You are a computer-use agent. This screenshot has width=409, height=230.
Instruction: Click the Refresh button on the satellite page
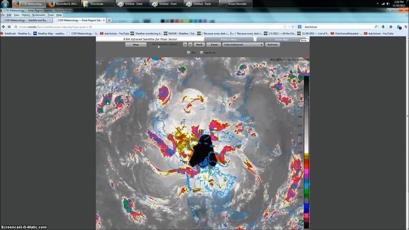(273, 45)
